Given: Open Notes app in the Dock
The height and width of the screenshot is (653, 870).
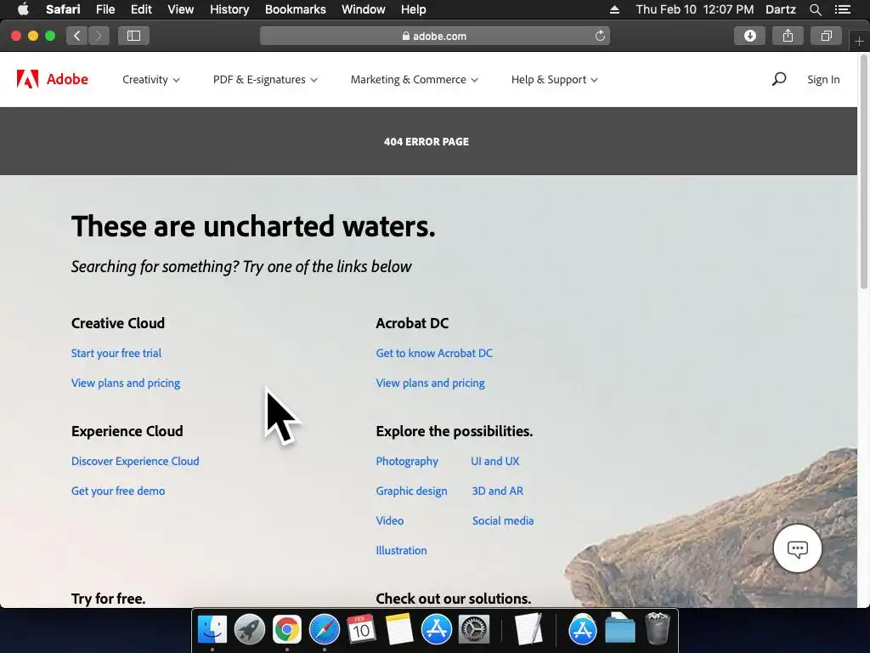Looking at the screenshot, I should [399, 630].
